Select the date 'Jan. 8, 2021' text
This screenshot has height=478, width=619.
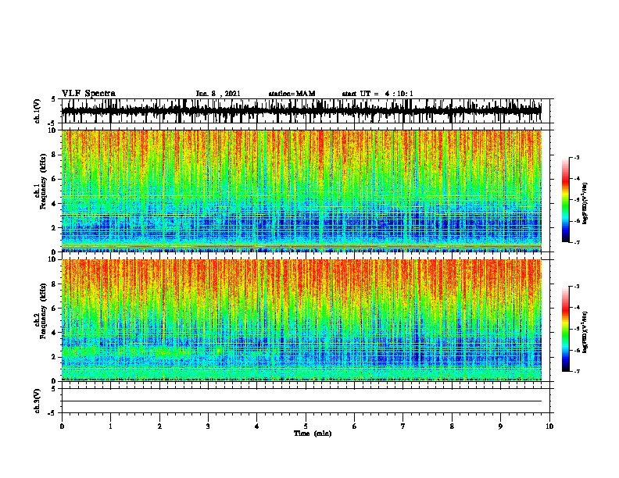coord(218,94)
